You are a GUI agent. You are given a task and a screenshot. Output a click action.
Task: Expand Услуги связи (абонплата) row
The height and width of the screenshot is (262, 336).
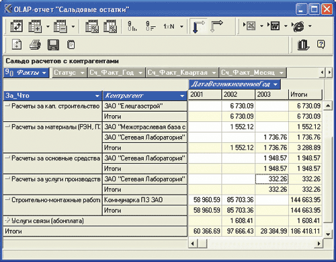click(7, 220)
